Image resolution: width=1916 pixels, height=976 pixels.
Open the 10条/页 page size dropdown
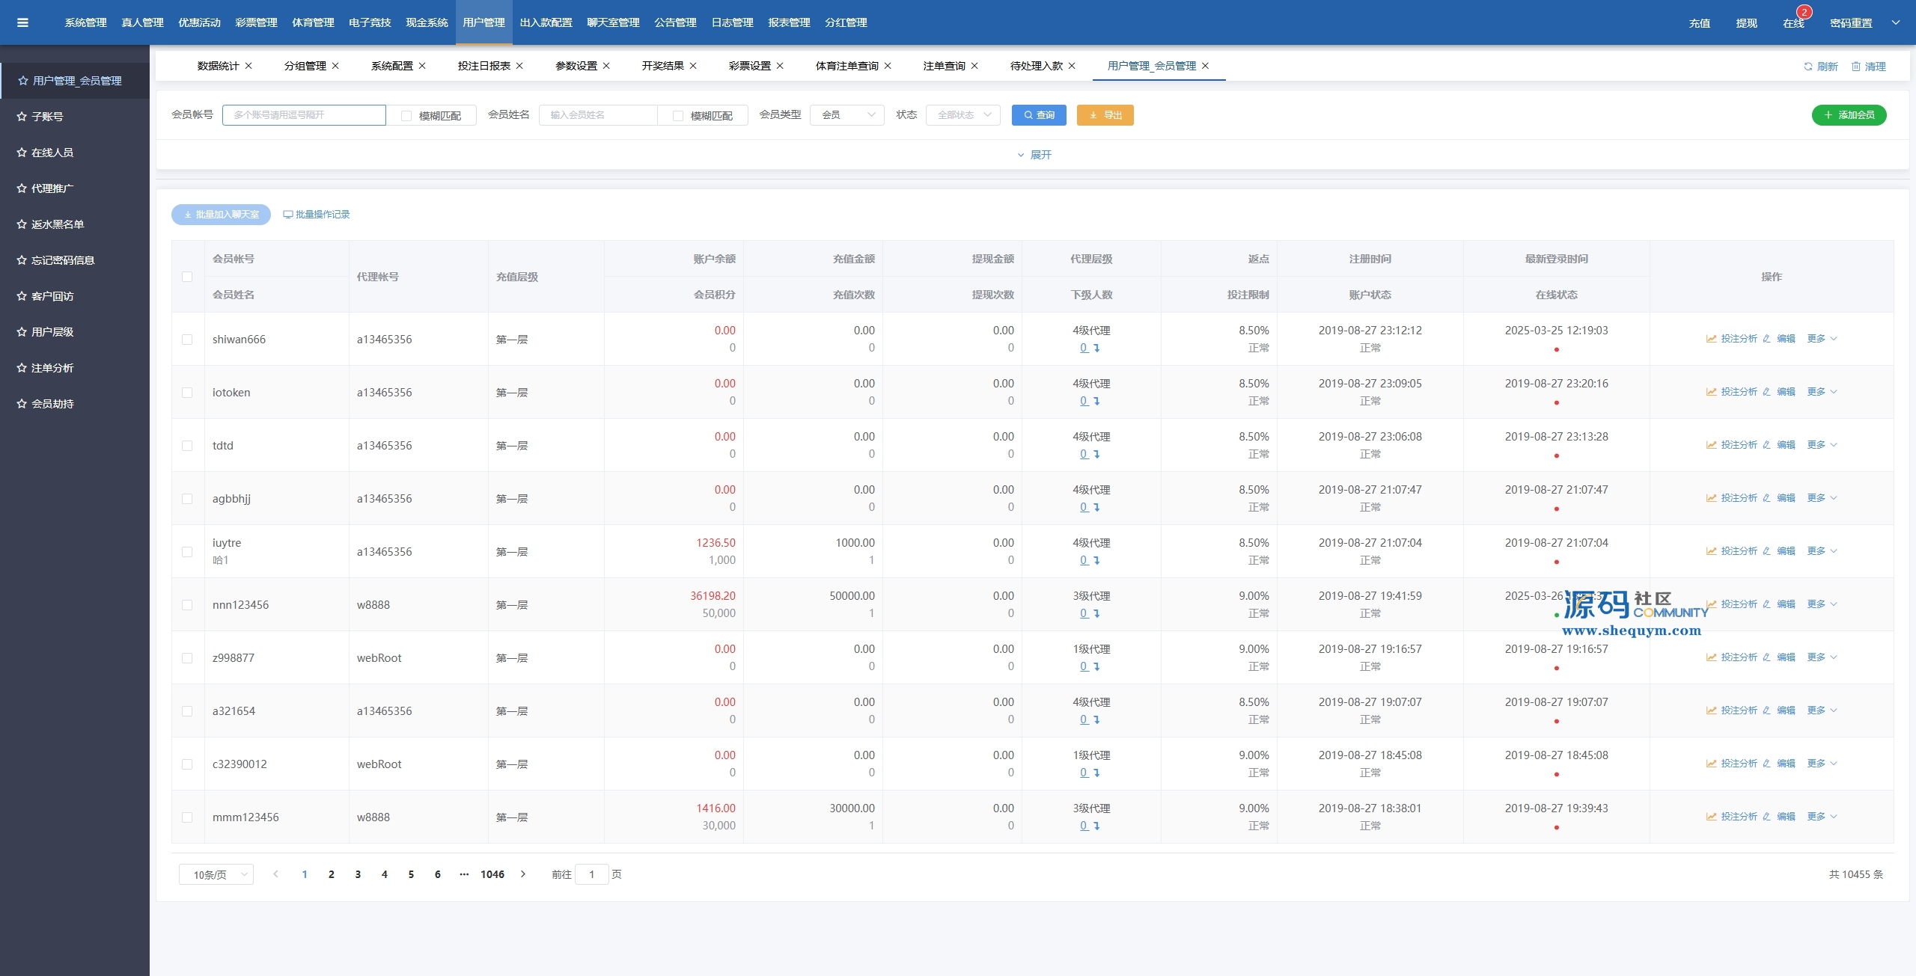tap(216, 874)
